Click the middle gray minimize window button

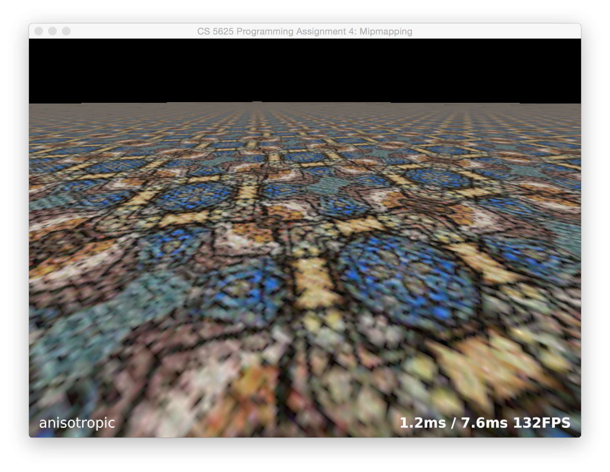click(52, 31)
